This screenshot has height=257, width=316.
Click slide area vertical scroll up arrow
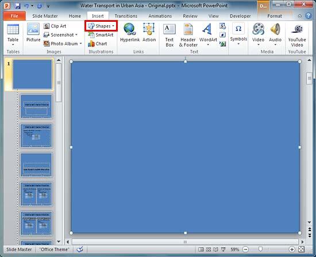coord(309,60)
